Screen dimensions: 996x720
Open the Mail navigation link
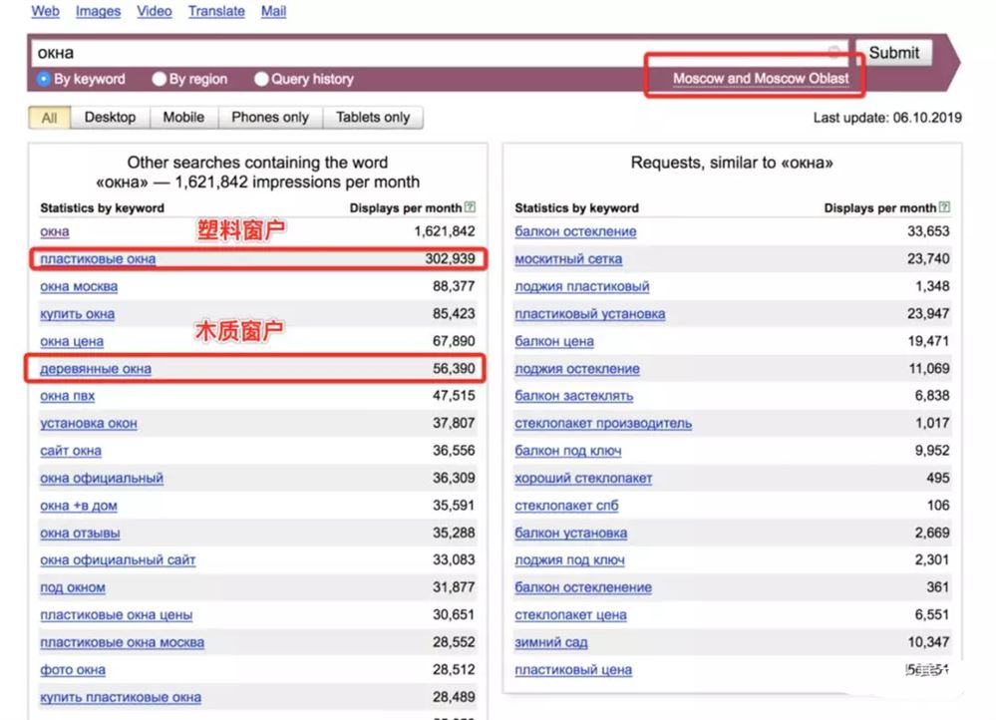[x=273, y=11]
